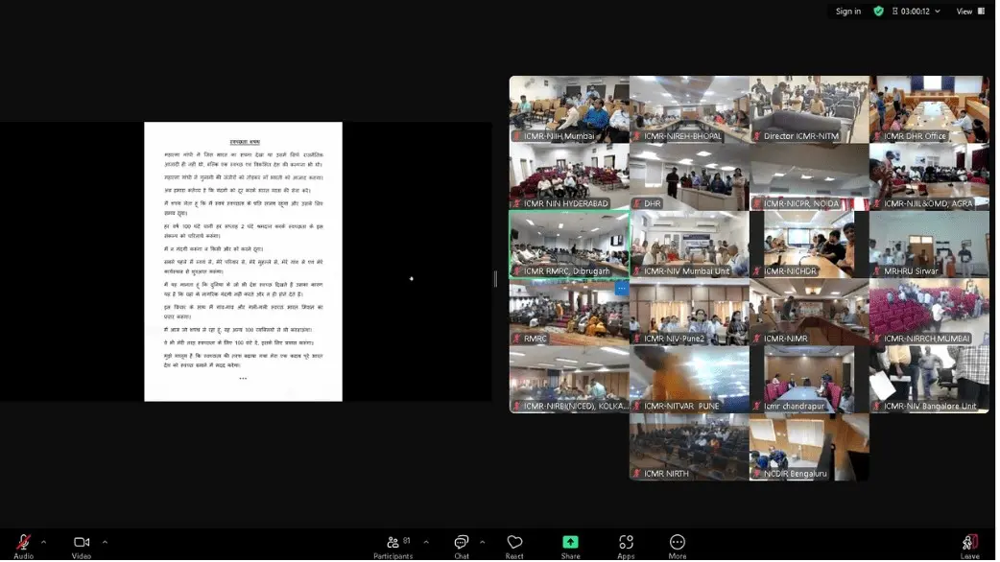Expand the video options caret beside Video
1000x562 pixels.
[x=105, y=543]
